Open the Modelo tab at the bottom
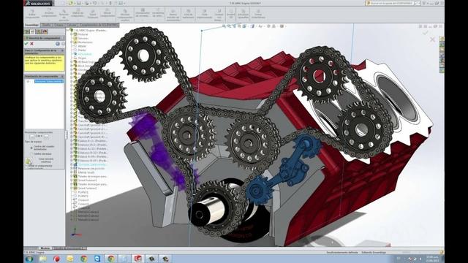The image size is (468, 263). pyautogui.click(x=45, y=248)
